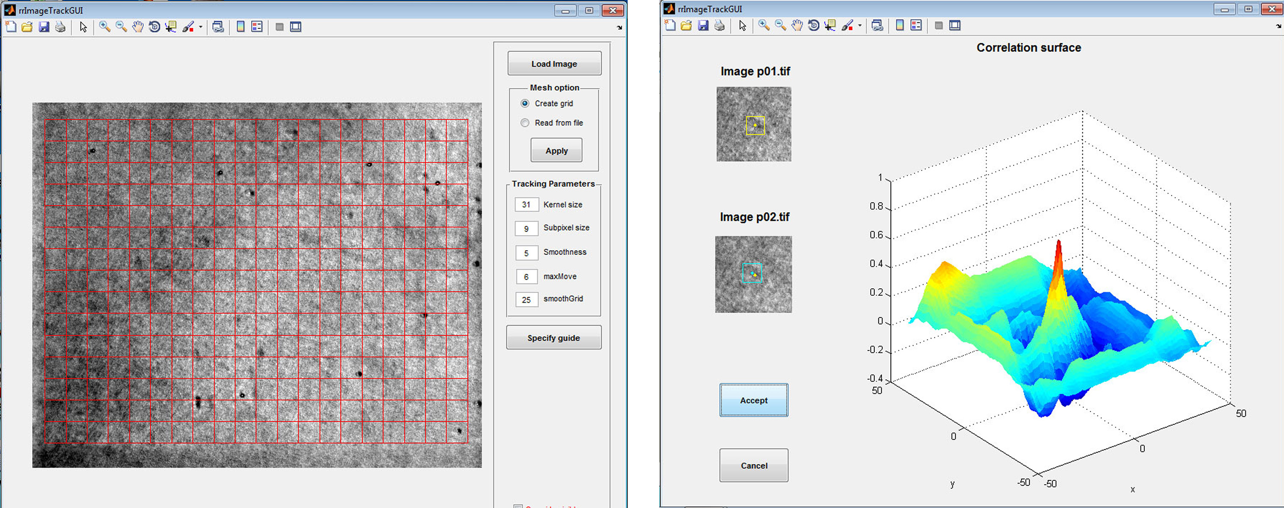
Task: Click toolbar dock arrow at left window's right edge
Action: click(x=620, y=28)
